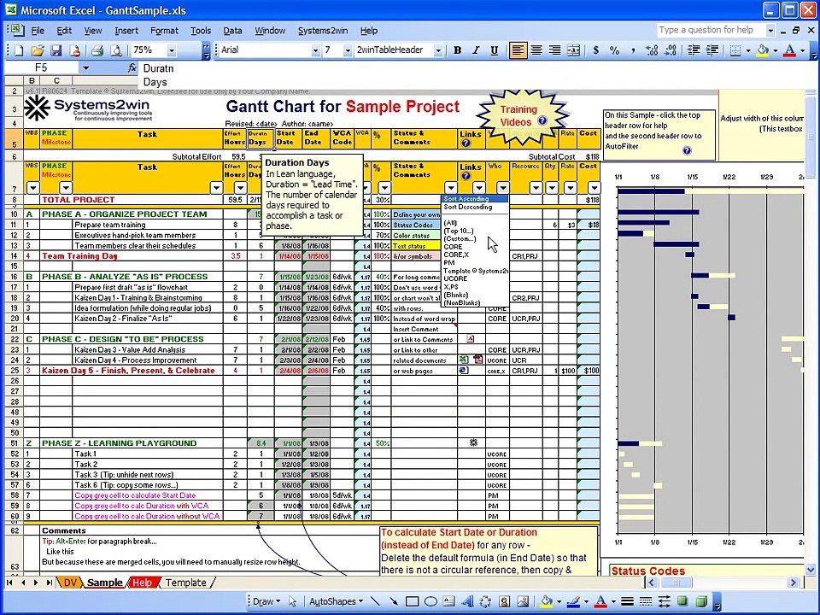The image size is (820, 615).
Task: Select the Line tool in the Drawing toolbar
Action: pos(375,601)
